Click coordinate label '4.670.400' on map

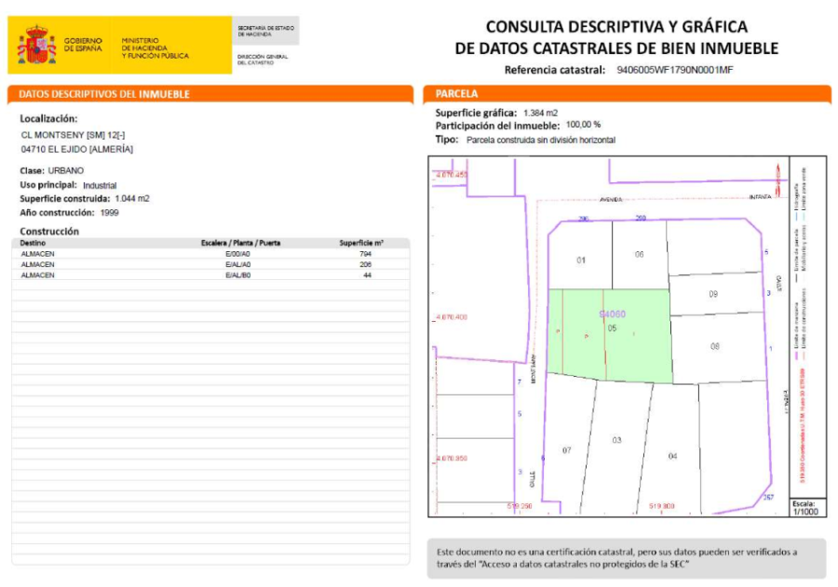(452, 317)
